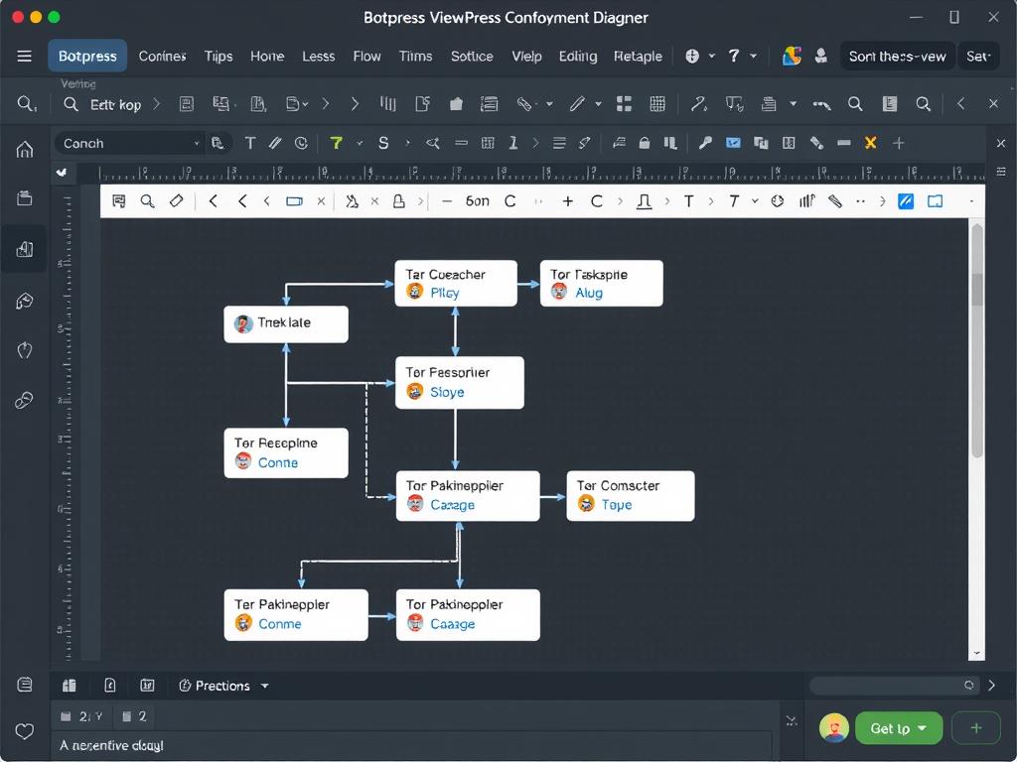Image resolution: width=1017 pixels, height=762 pixels.
Task: Click the folder icon in left sidebar
Action: click(x=25, y=198)
